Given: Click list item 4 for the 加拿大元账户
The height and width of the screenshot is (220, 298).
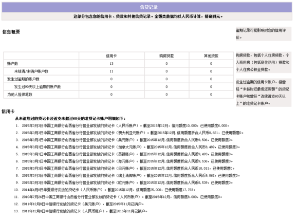Looking at the screenshot, I should (x=128, y=147).
